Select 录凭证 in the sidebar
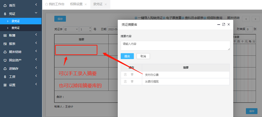262x117 pixels. (x=21, y=21)
